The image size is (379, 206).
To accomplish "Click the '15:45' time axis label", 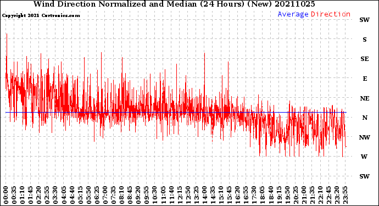I will click(229, 195).
